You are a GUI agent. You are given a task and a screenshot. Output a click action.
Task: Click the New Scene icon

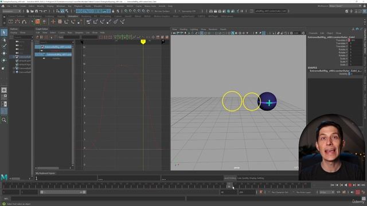pos(28,11)
